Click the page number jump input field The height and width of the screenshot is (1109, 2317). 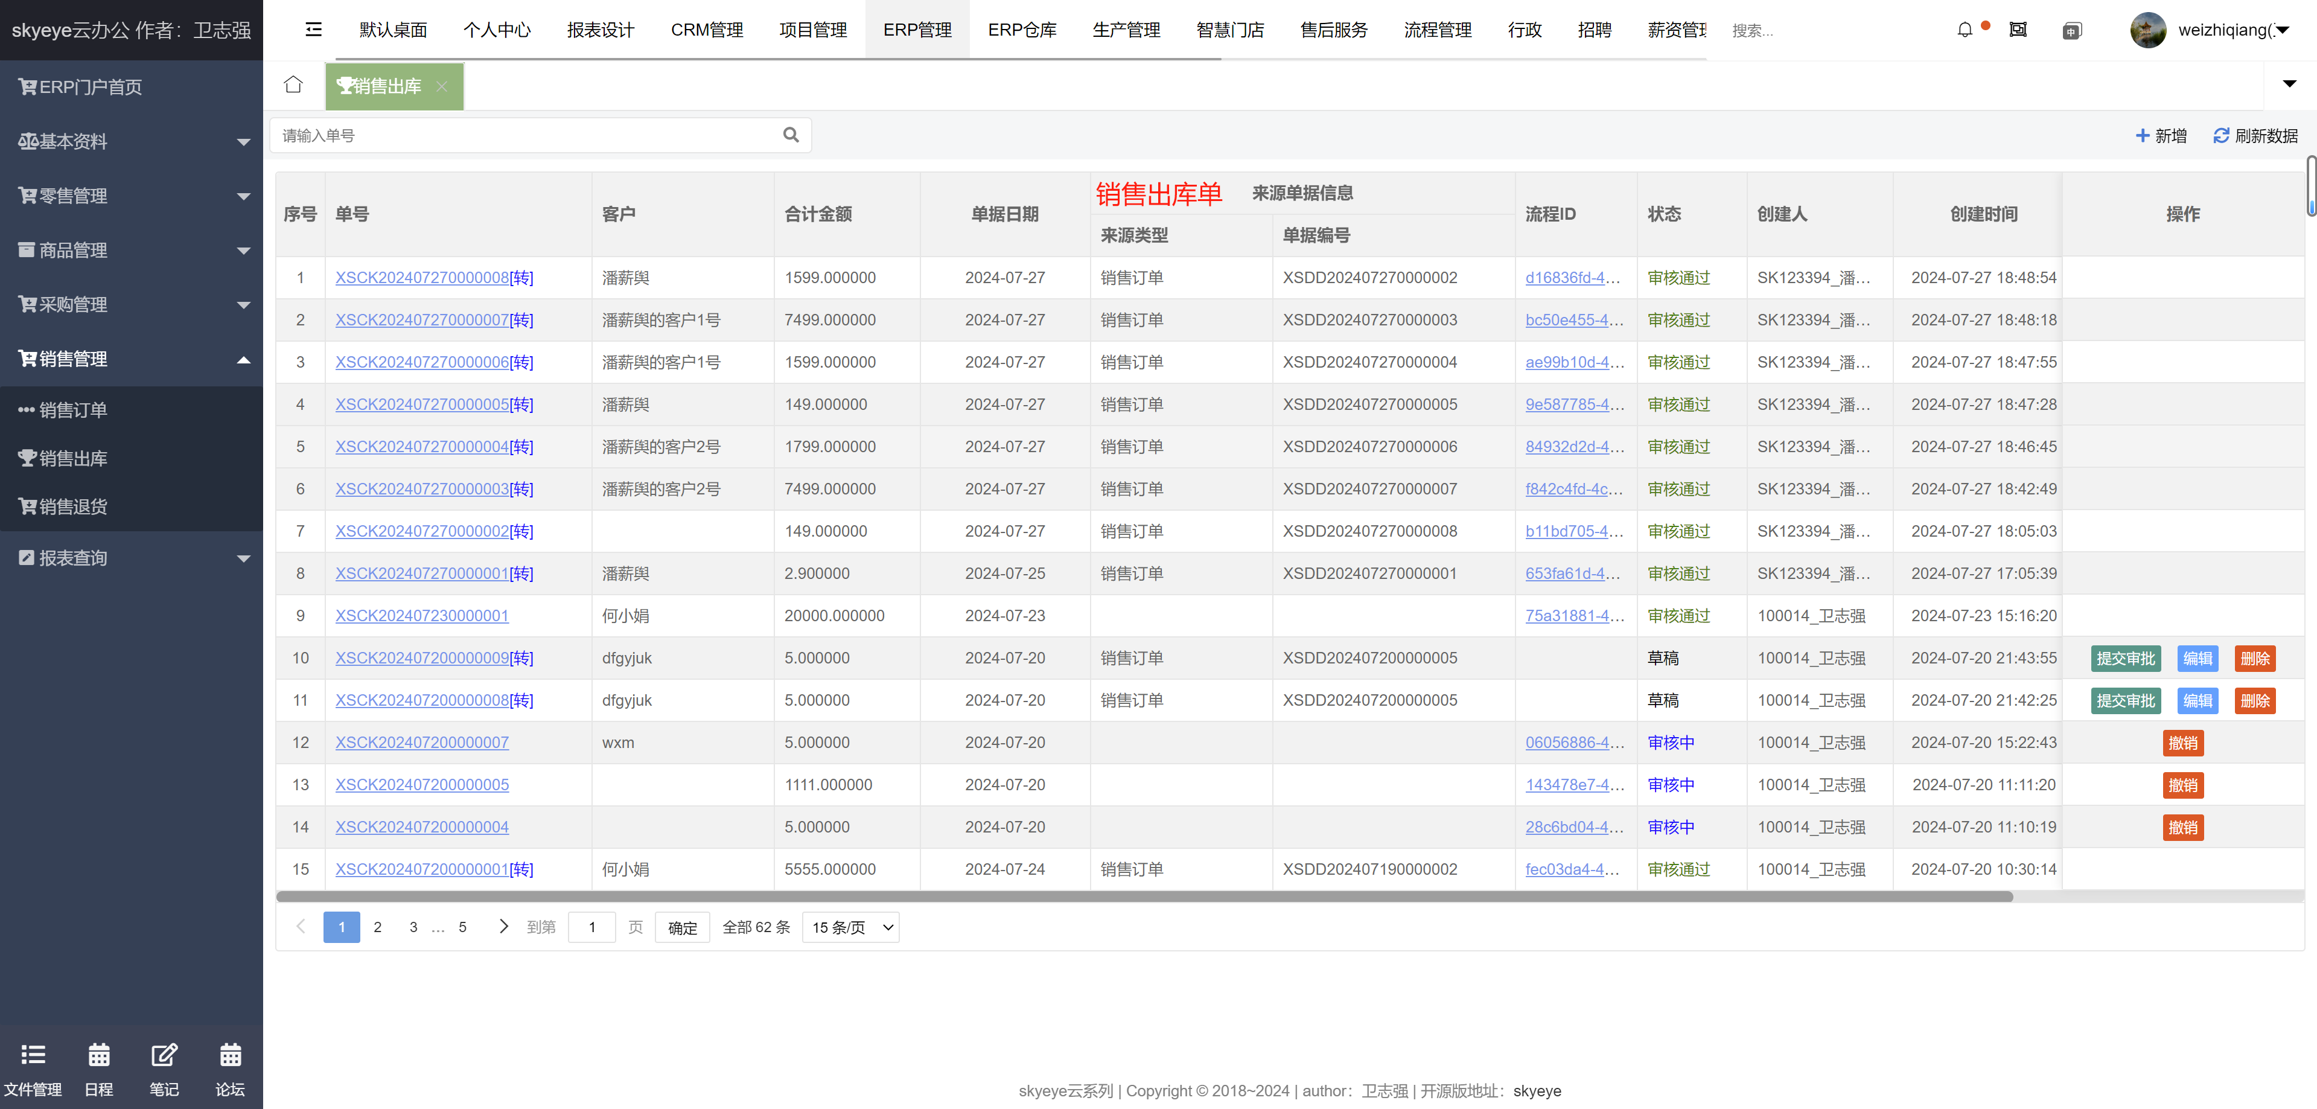pyautogui.click(x=592, y=927)
